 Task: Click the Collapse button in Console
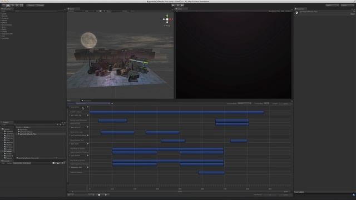click(x=9, y=163)
